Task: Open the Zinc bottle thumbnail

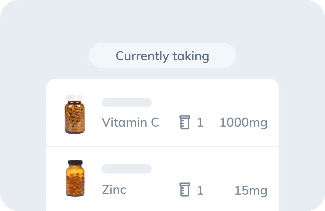Action: (75, 178)
